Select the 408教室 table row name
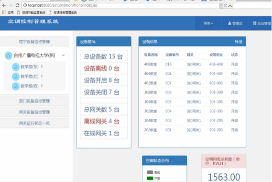The height and width of the screenshot is (182, 272). point(151,64)
